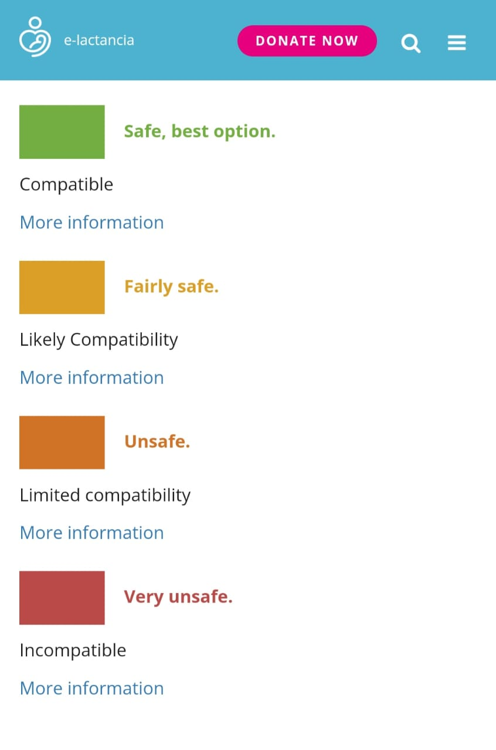Open More information under Compatible
496x750 pixels.
pyautogui.click(x=92, y=223)
